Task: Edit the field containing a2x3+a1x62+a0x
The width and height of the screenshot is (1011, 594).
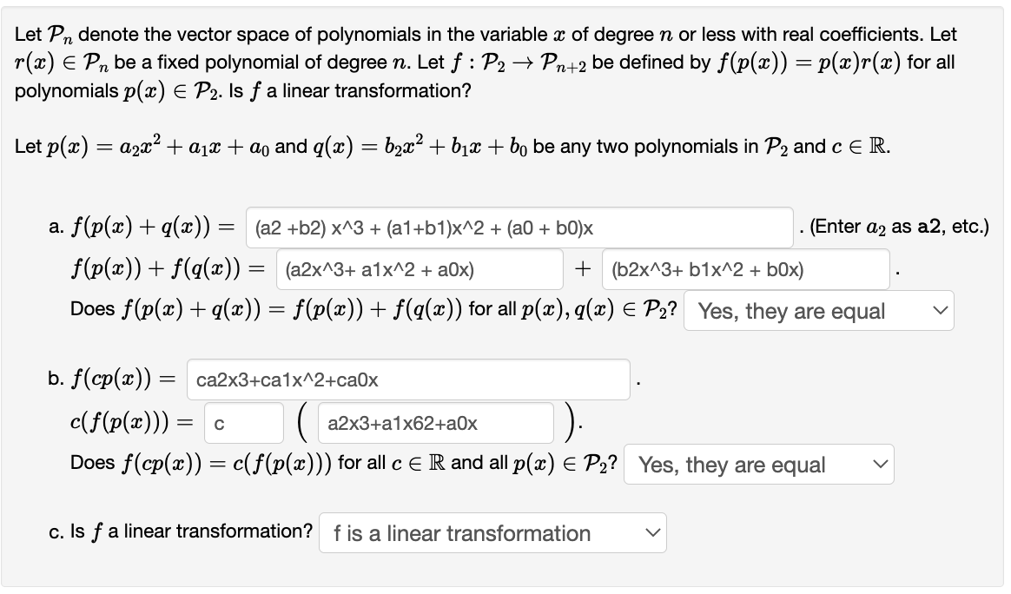Action: 436,422
